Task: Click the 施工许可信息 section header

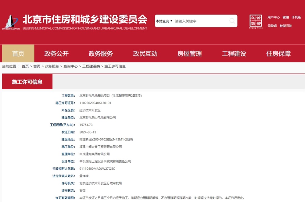Action: (x=27, y=82)
